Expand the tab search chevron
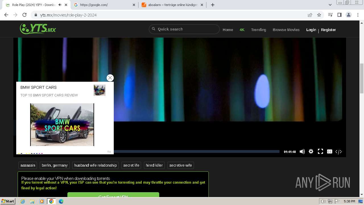The height and width of the screenshot is (205, 364). pos(330,5)
